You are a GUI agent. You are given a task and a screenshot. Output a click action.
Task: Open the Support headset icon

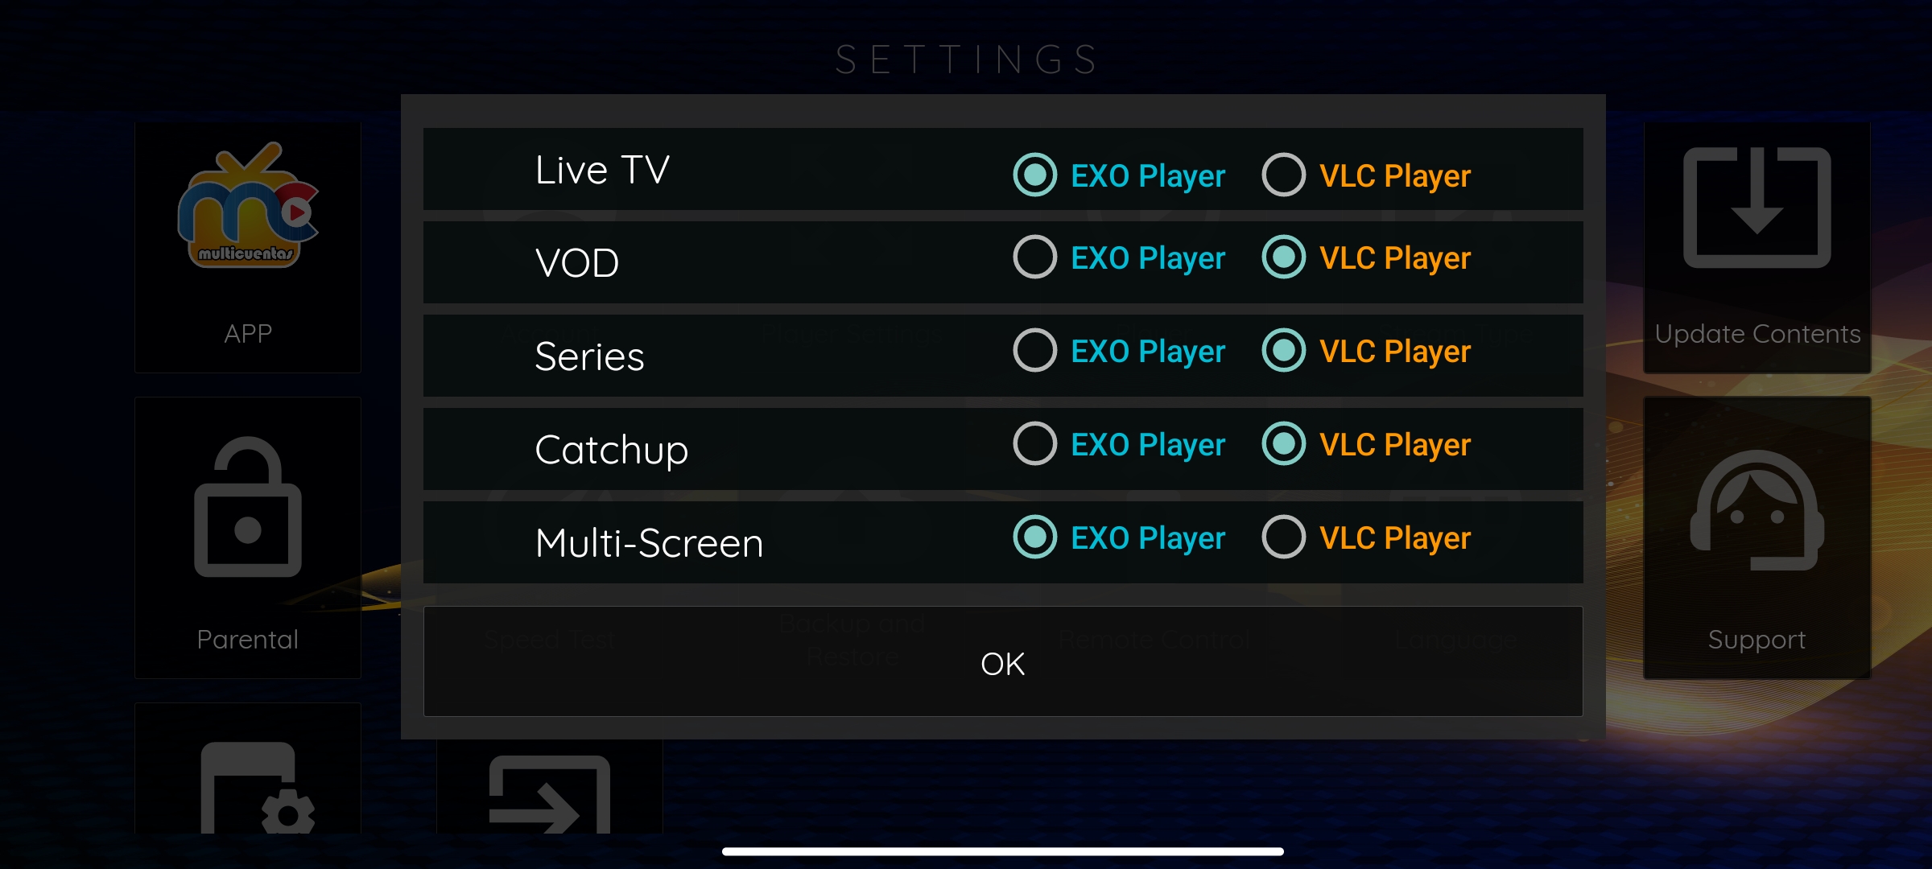pyautogui.click(x=1757, y=510)
